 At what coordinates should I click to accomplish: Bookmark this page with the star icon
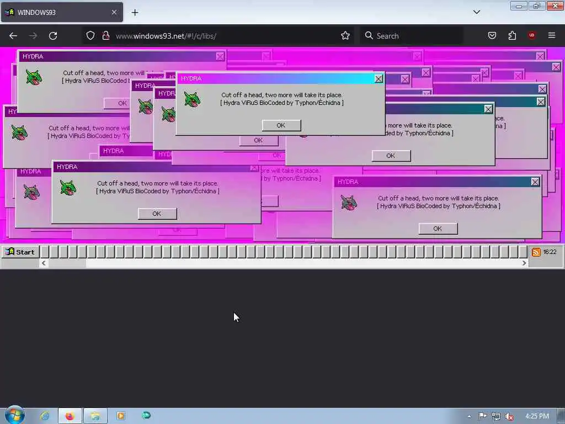coord(345,35)
